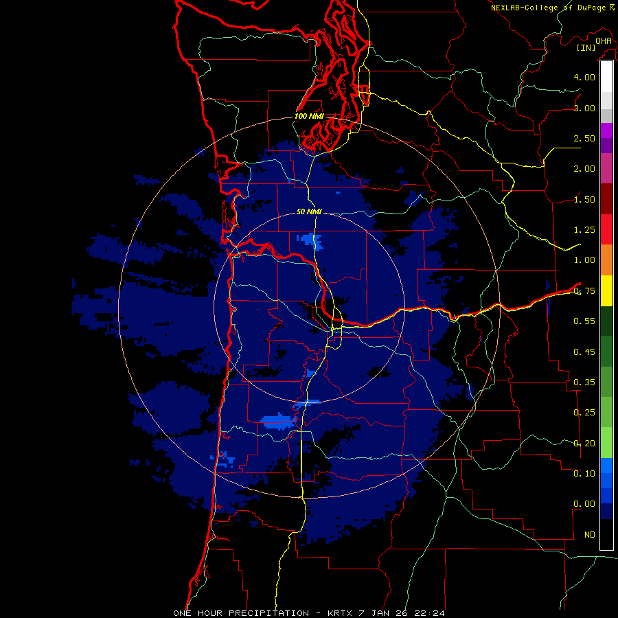Click the light green swatch beside 0.25
The width and height of the screenshot is (618, 618).
(x=606, y=413)
